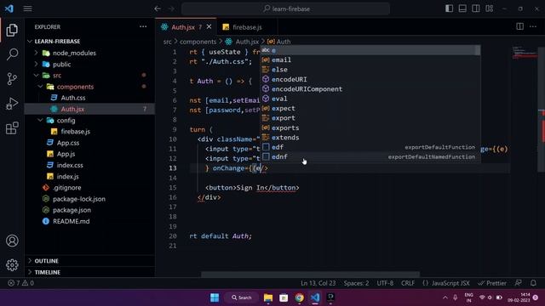Go forward with the navigation arrow
Viewport: 545px width, 306px height.
171,8
